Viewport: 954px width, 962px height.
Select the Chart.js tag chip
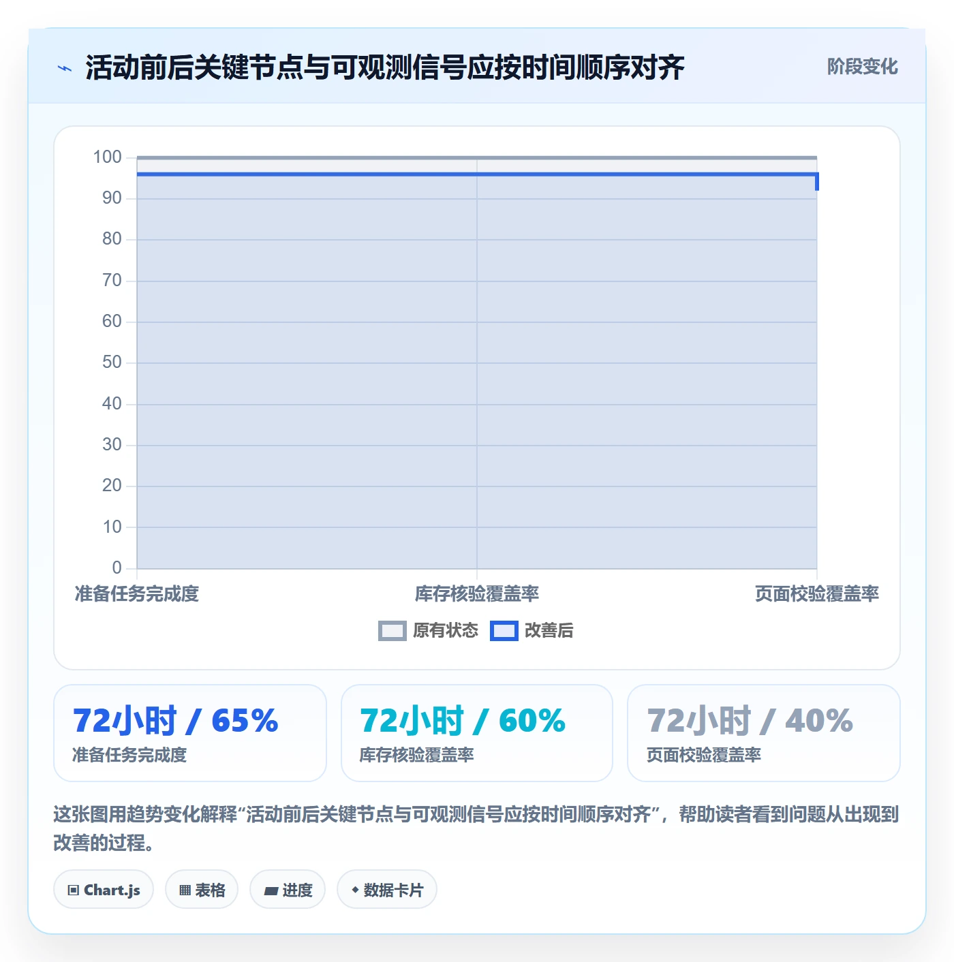[104, 890]
